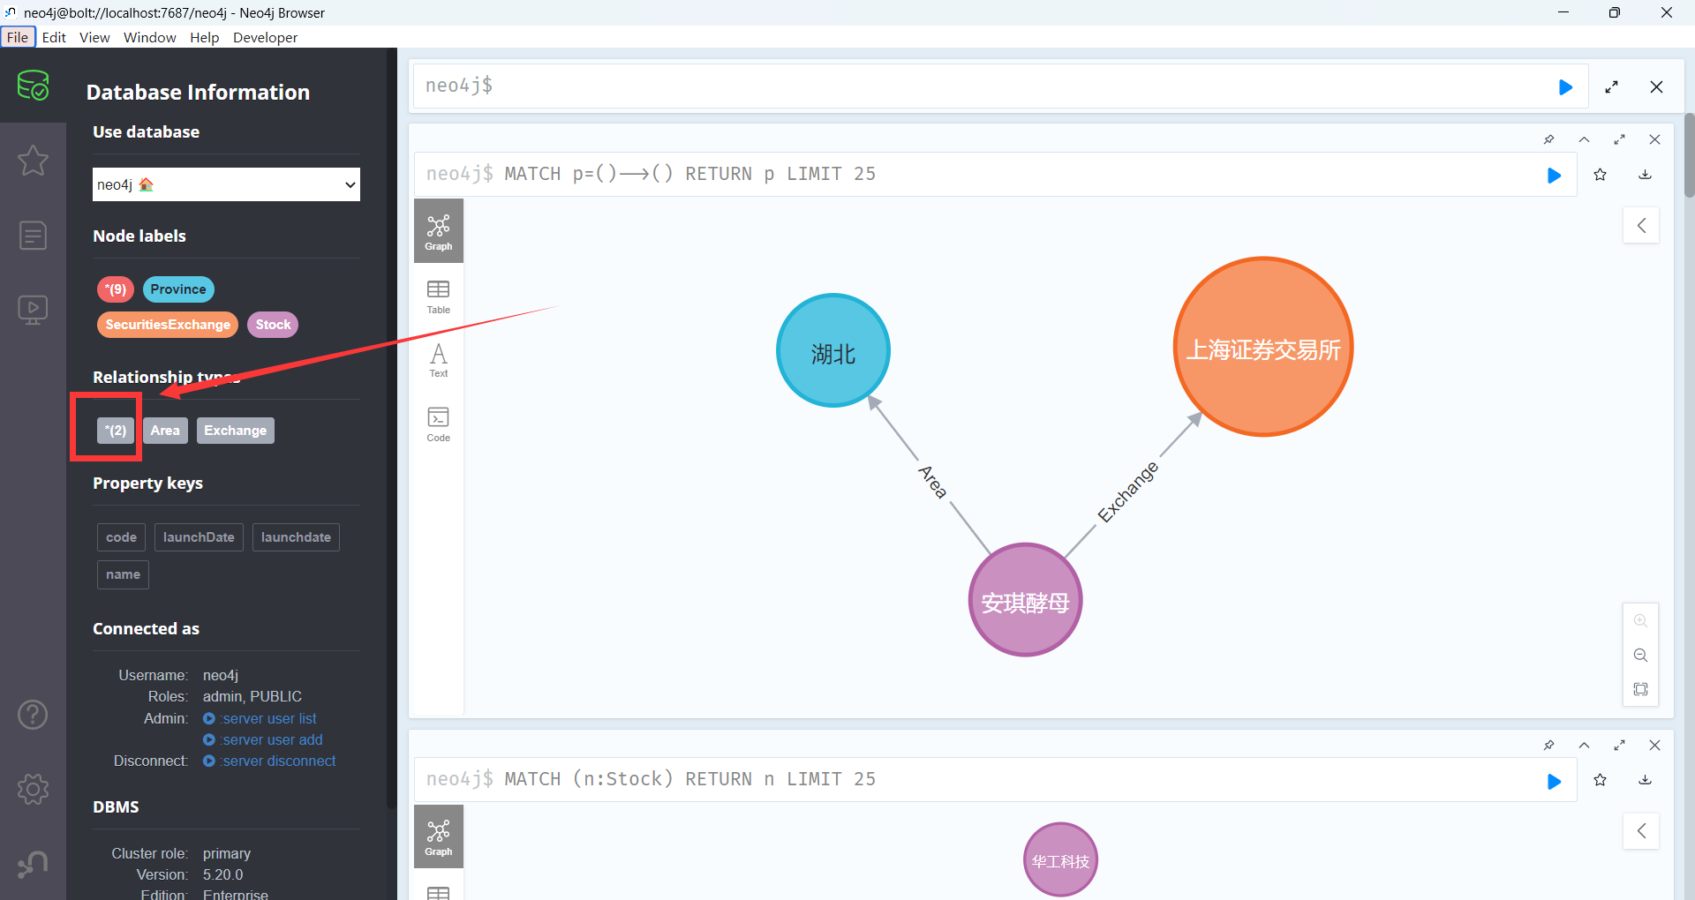Switch first frame to Table view
Screen dimensions: 1695x900
click(x=439, y=297)
